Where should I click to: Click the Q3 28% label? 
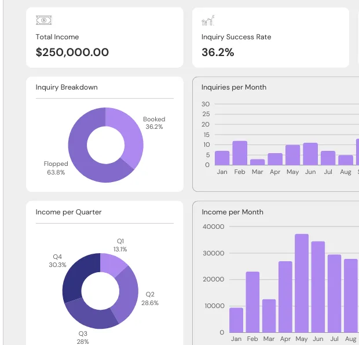(83, 337)
